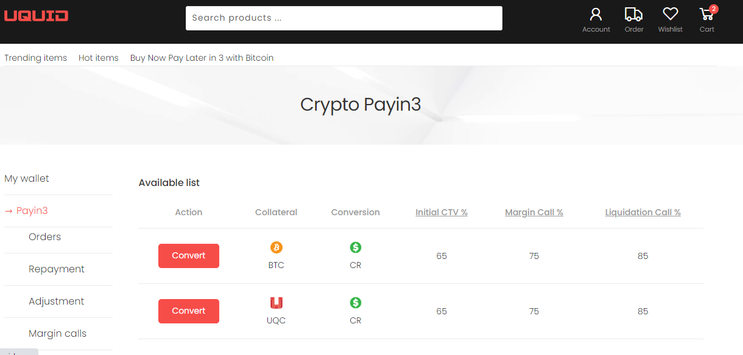Click Margin Call value 75 in BTC row

point(534,256)
